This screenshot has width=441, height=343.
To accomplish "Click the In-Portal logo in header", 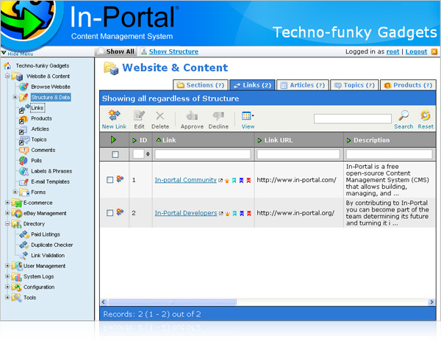I will pyautogui.click(x=123, y=21).
